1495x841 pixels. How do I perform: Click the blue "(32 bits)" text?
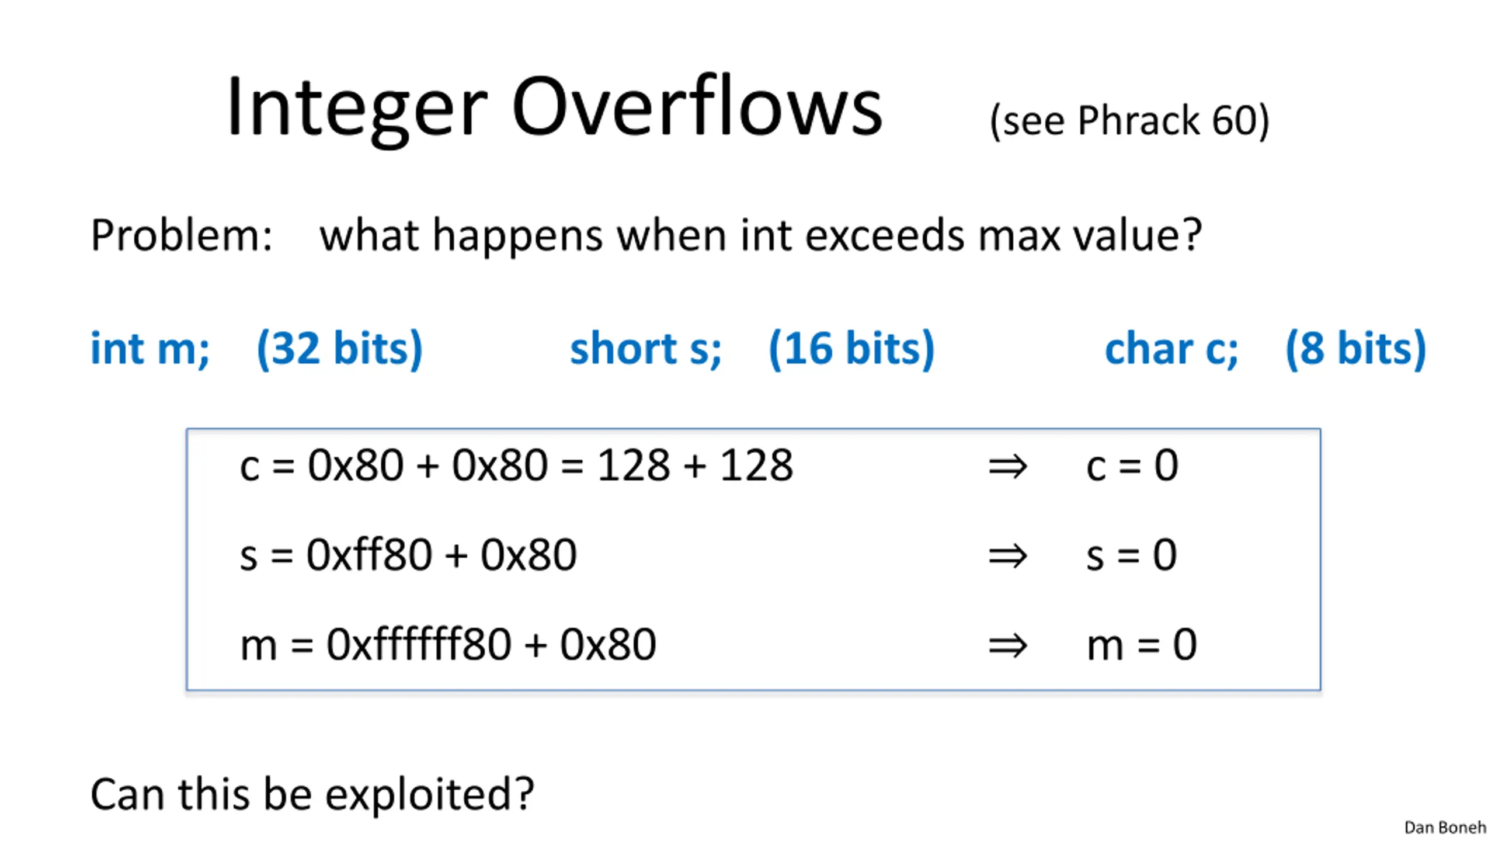[x=339, y=349]
